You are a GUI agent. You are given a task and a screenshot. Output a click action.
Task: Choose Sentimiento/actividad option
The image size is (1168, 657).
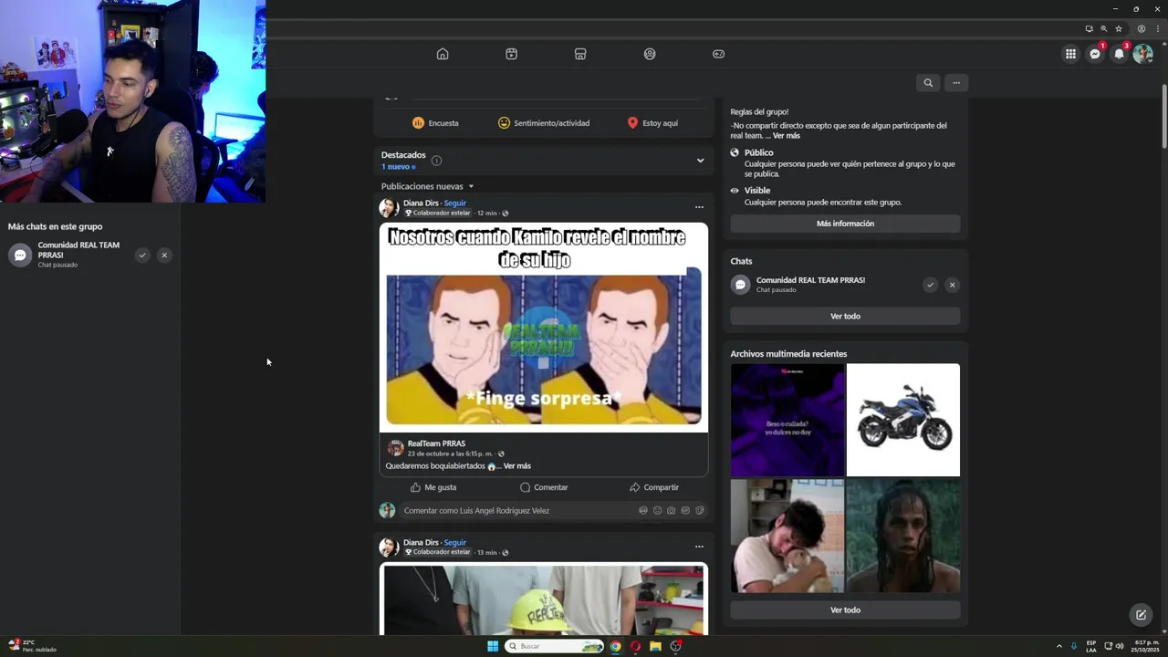pyautogui.click(x=544, y=123)
